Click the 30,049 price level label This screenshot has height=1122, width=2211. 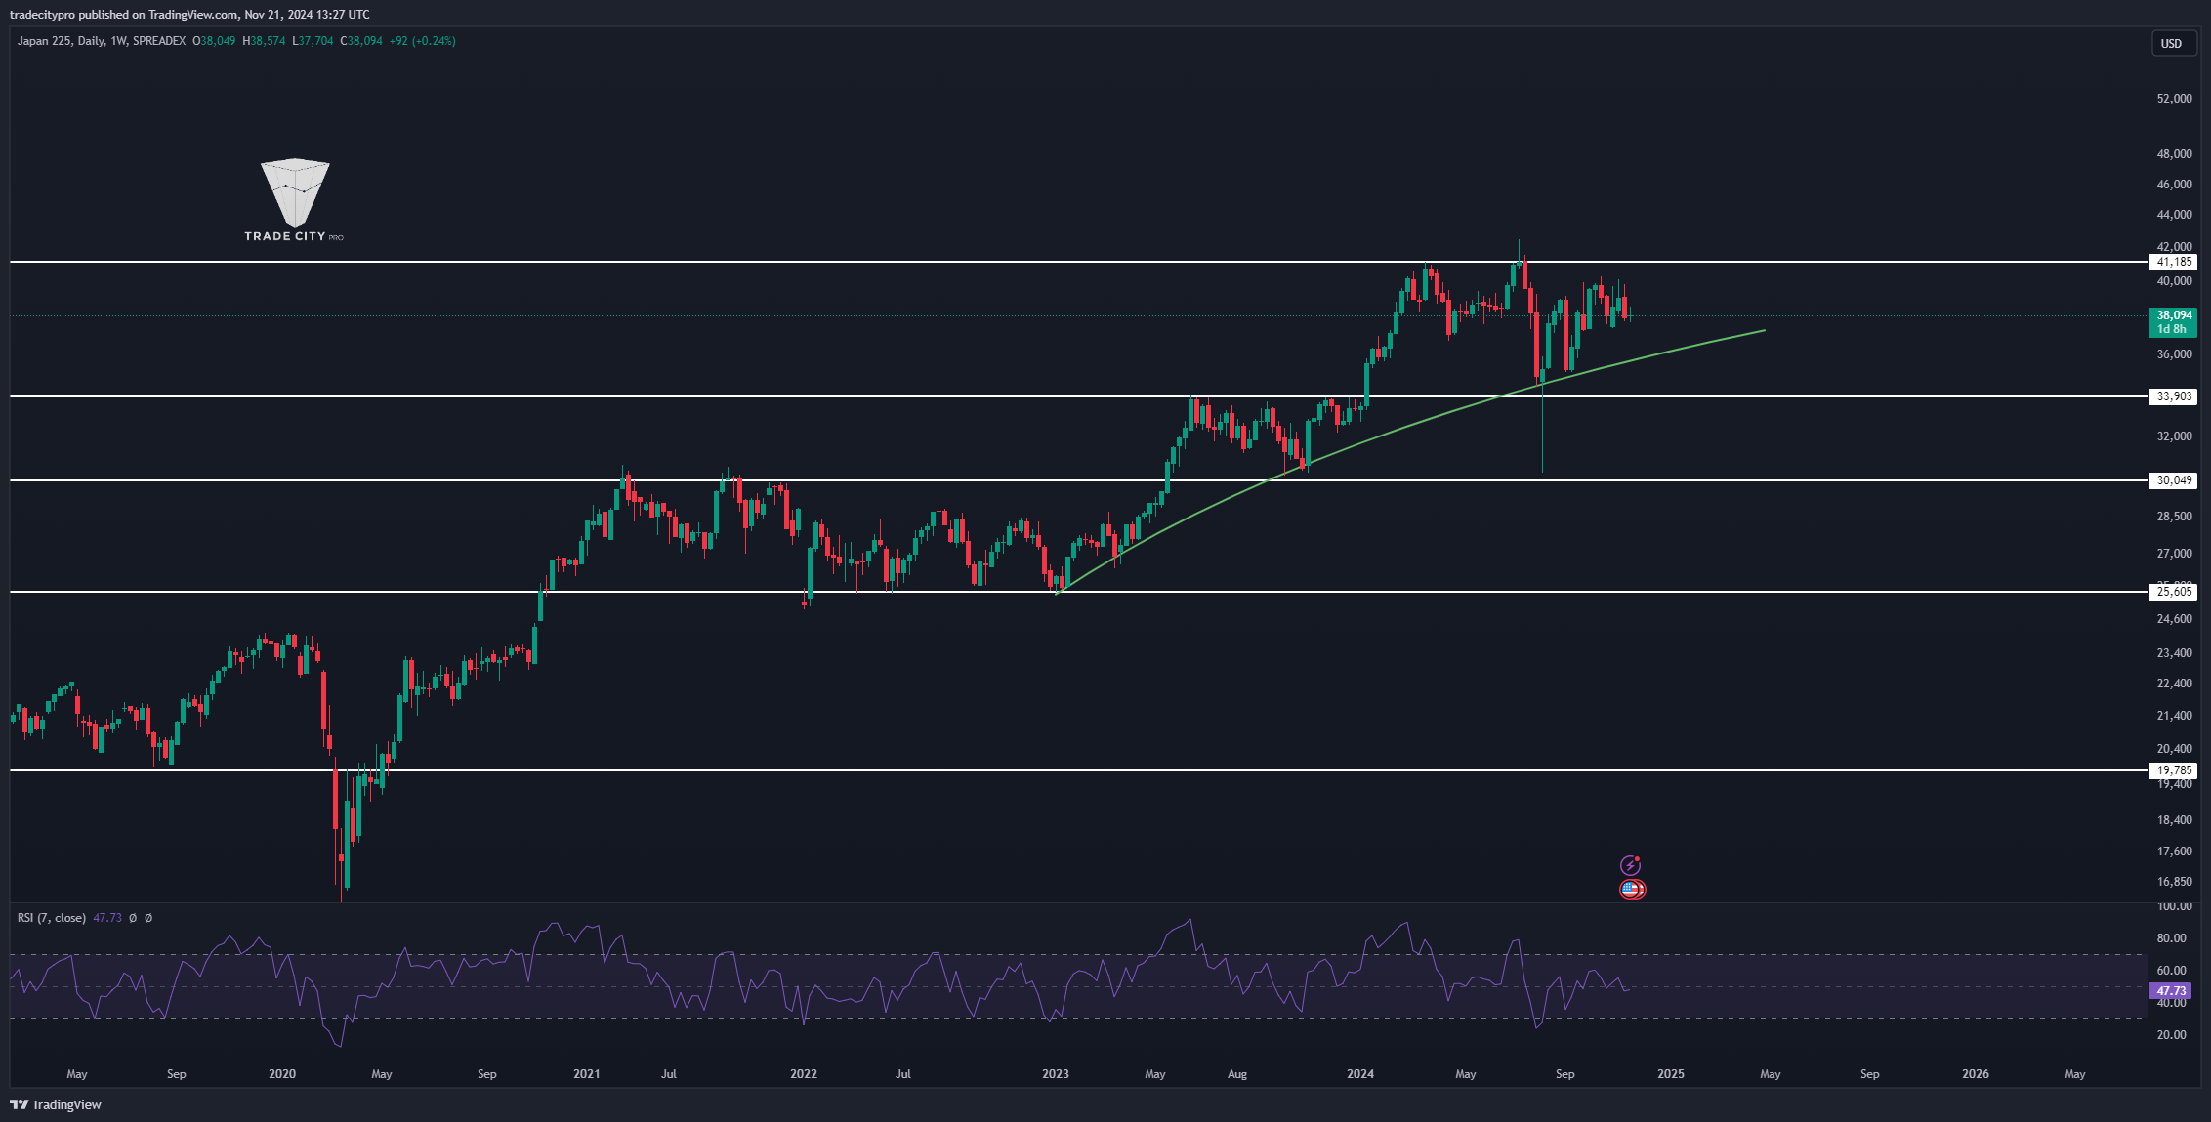tap(2174, 480)
